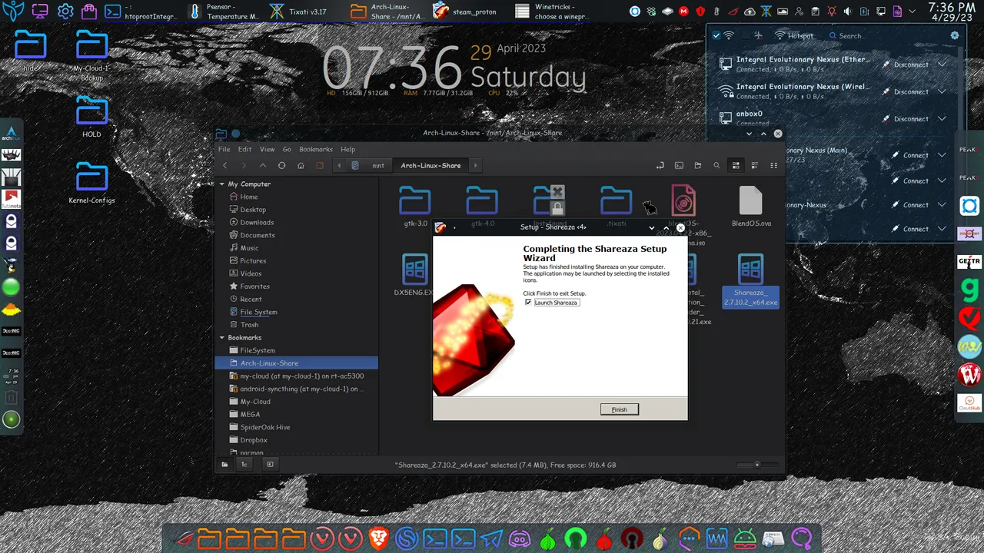This screenshot has height=553, width=984.
Task: Toggle Launch Shareaza checkbox
Action: click(x=528, y=303)
